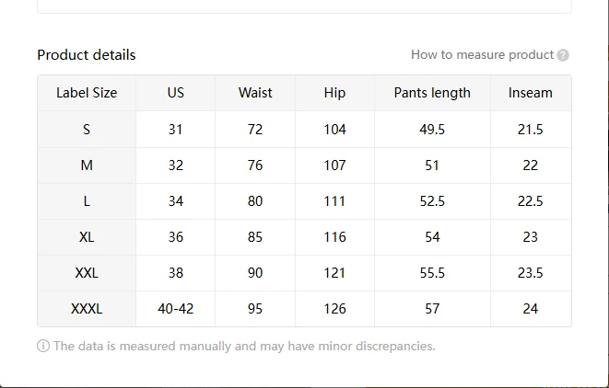Open the How to measure product link

[482, 54]
